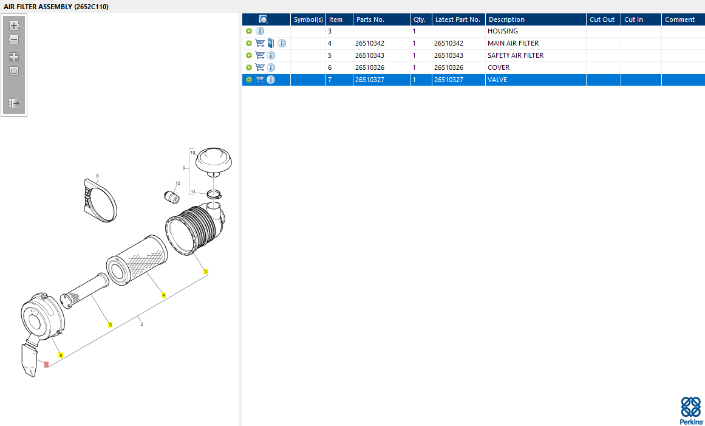Select highlighted callout 7 on the diagram
This screenshot has height=426, width=705.
coord(46,365)
